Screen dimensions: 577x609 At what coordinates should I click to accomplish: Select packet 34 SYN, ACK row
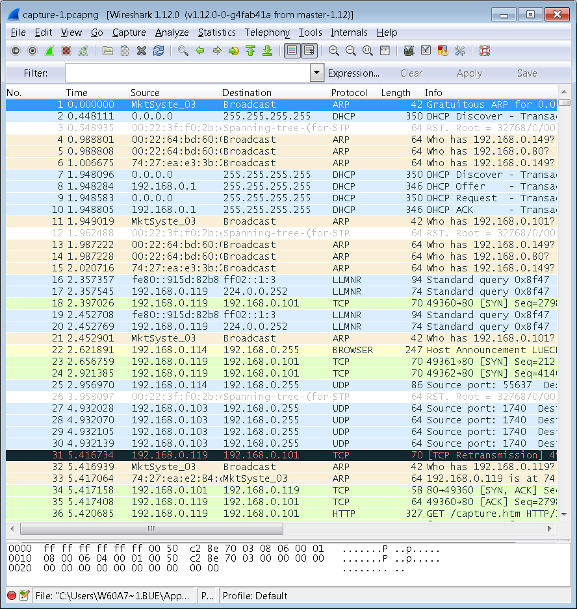(281, 490)
